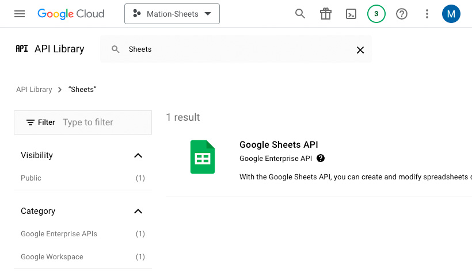Click the Google Cloud logo

[71, 14]
